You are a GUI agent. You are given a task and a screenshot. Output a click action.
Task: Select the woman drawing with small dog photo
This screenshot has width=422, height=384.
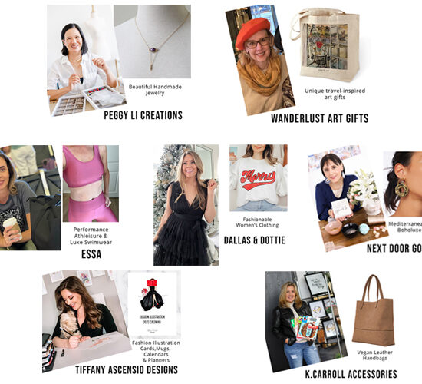tap(86, 322)
